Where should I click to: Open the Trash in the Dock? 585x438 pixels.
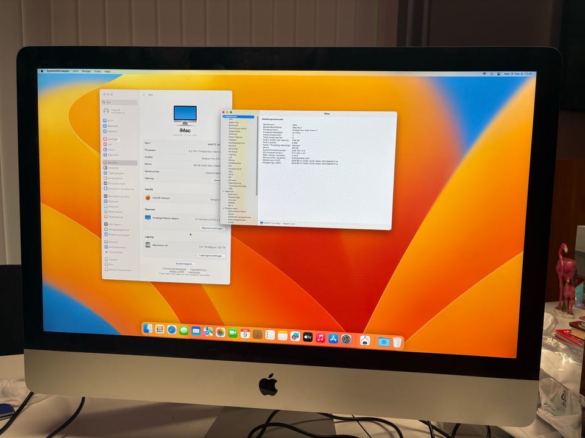397,342
